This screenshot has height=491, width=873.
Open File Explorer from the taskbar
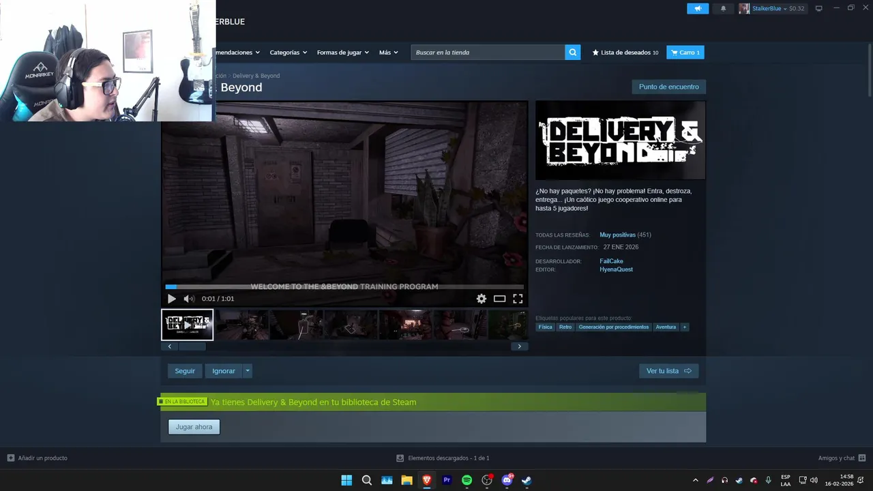406,480
